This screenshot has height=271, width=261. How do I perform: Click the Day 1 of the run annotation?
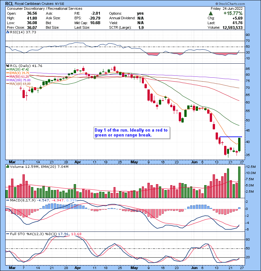pyautogui.click(x=131, y=133)
